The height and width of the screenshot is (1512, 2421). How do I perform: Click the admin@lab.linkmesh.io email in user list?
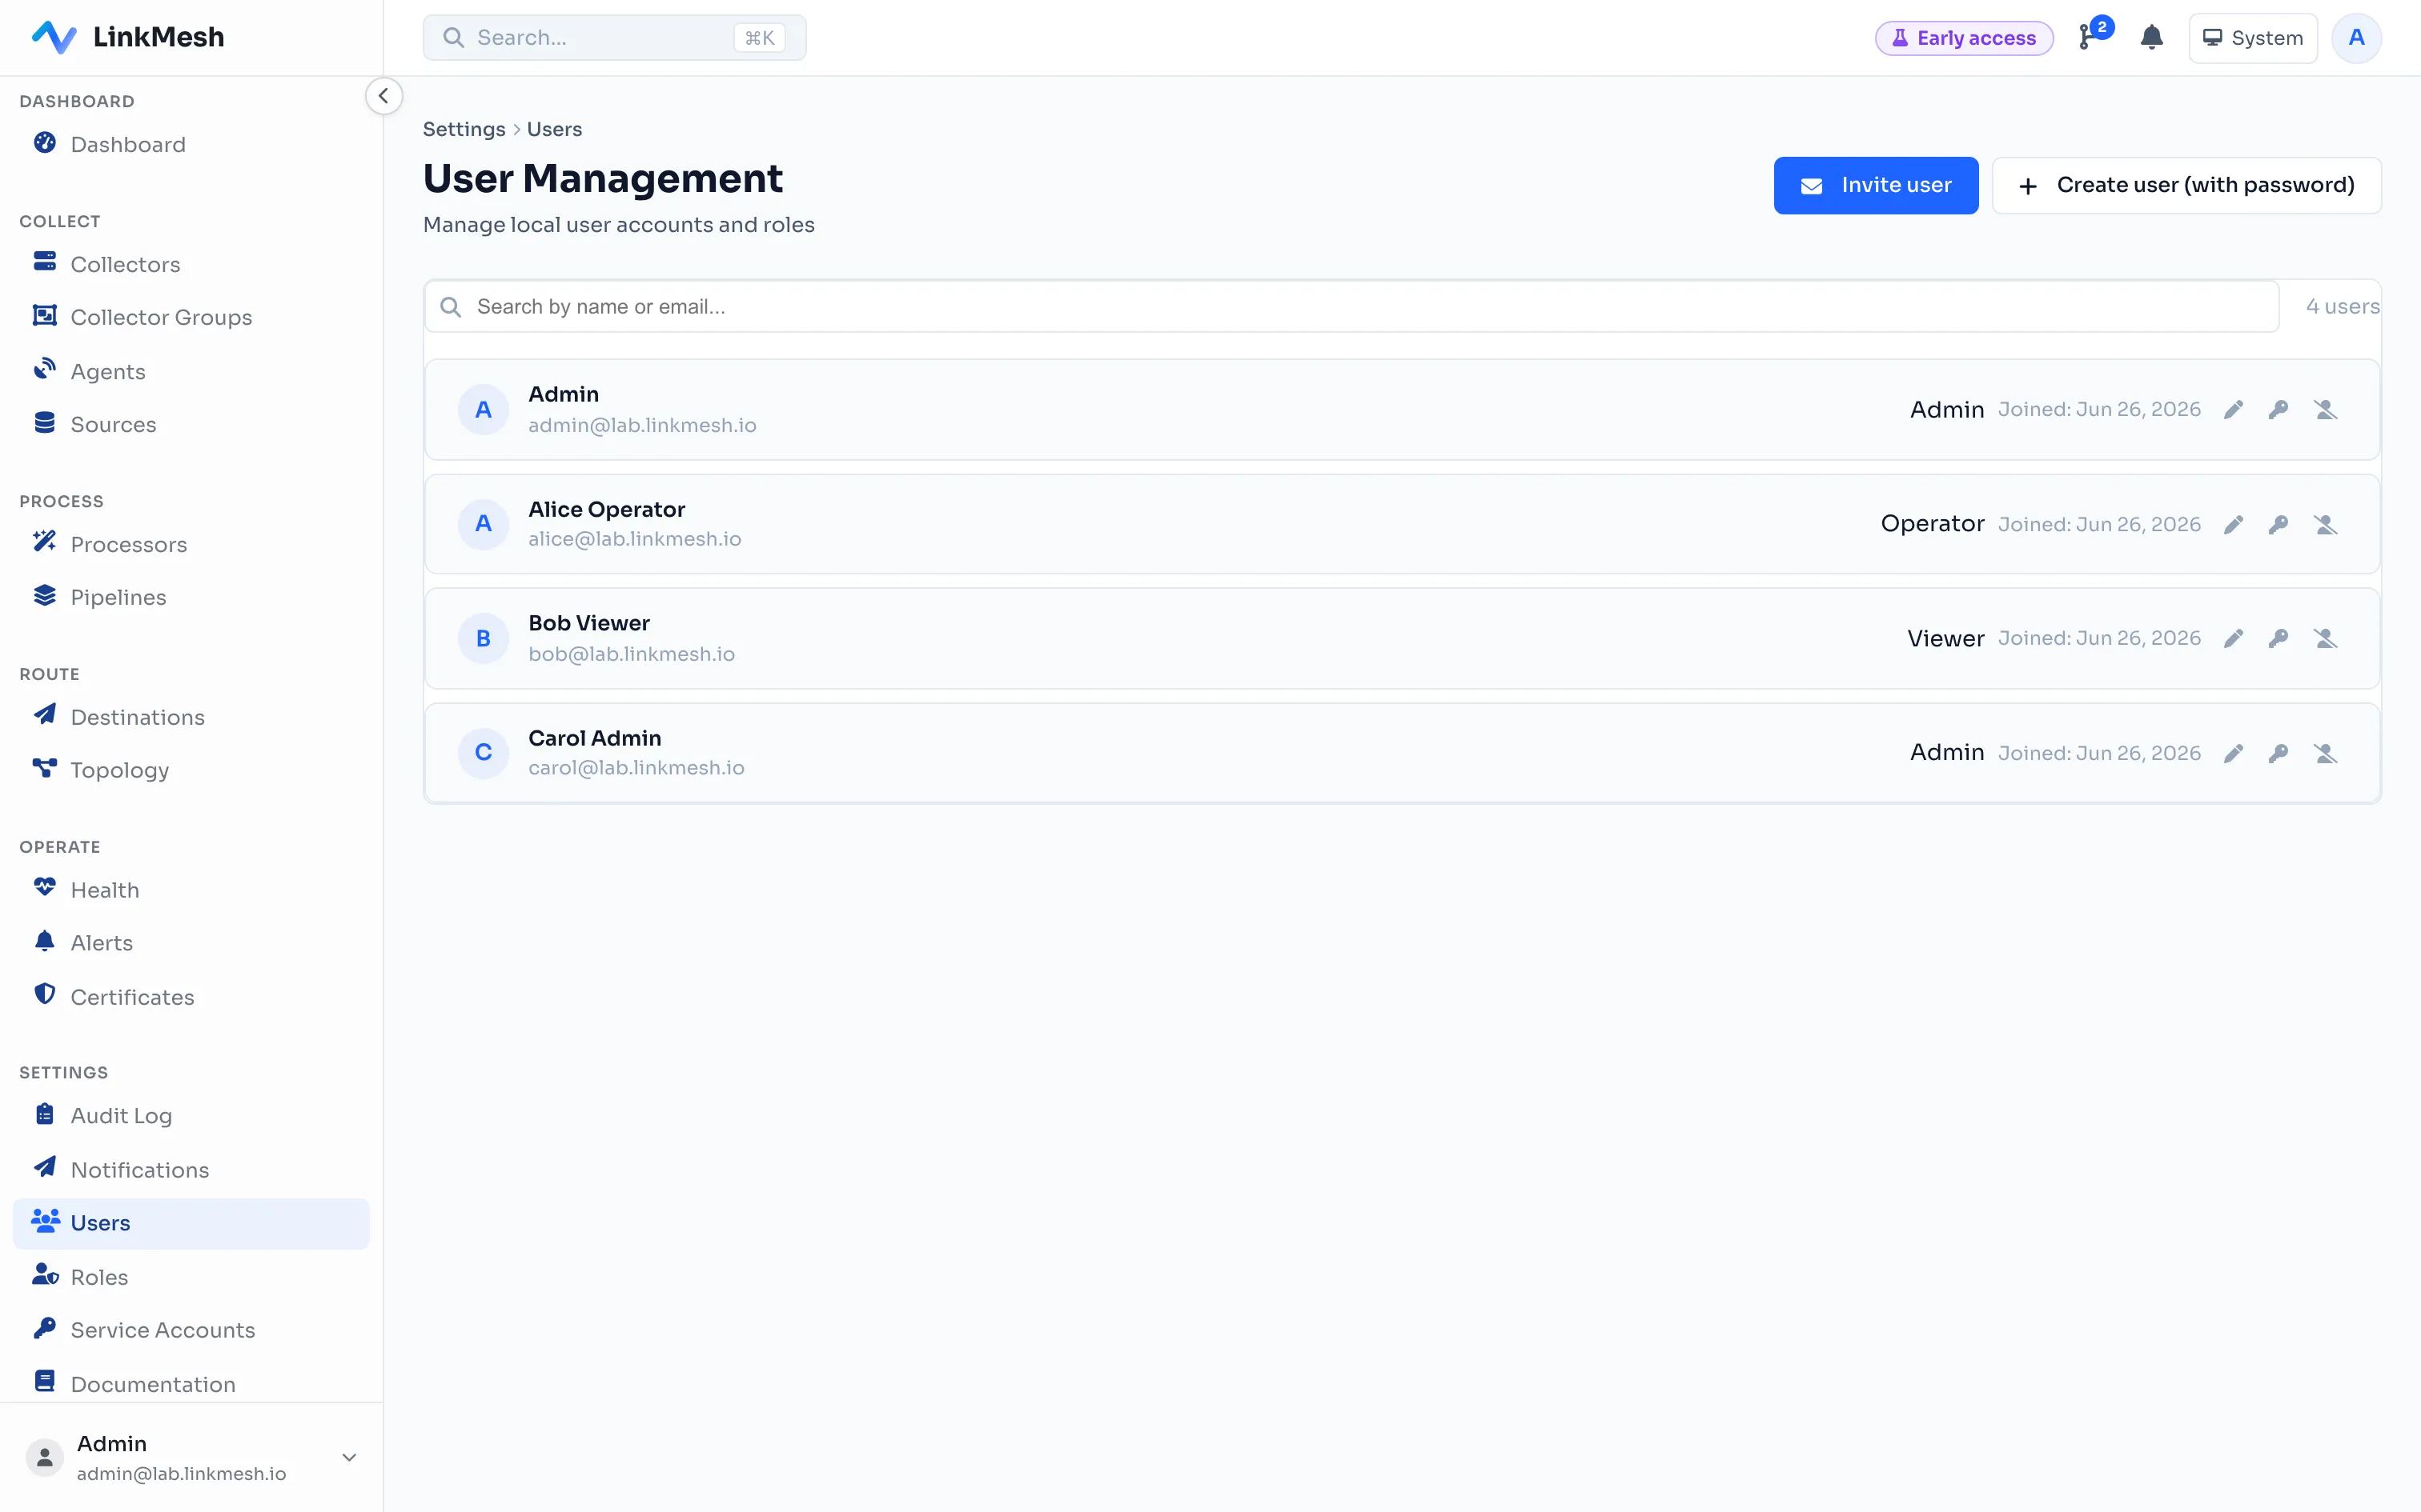click(x=642, y=426)
